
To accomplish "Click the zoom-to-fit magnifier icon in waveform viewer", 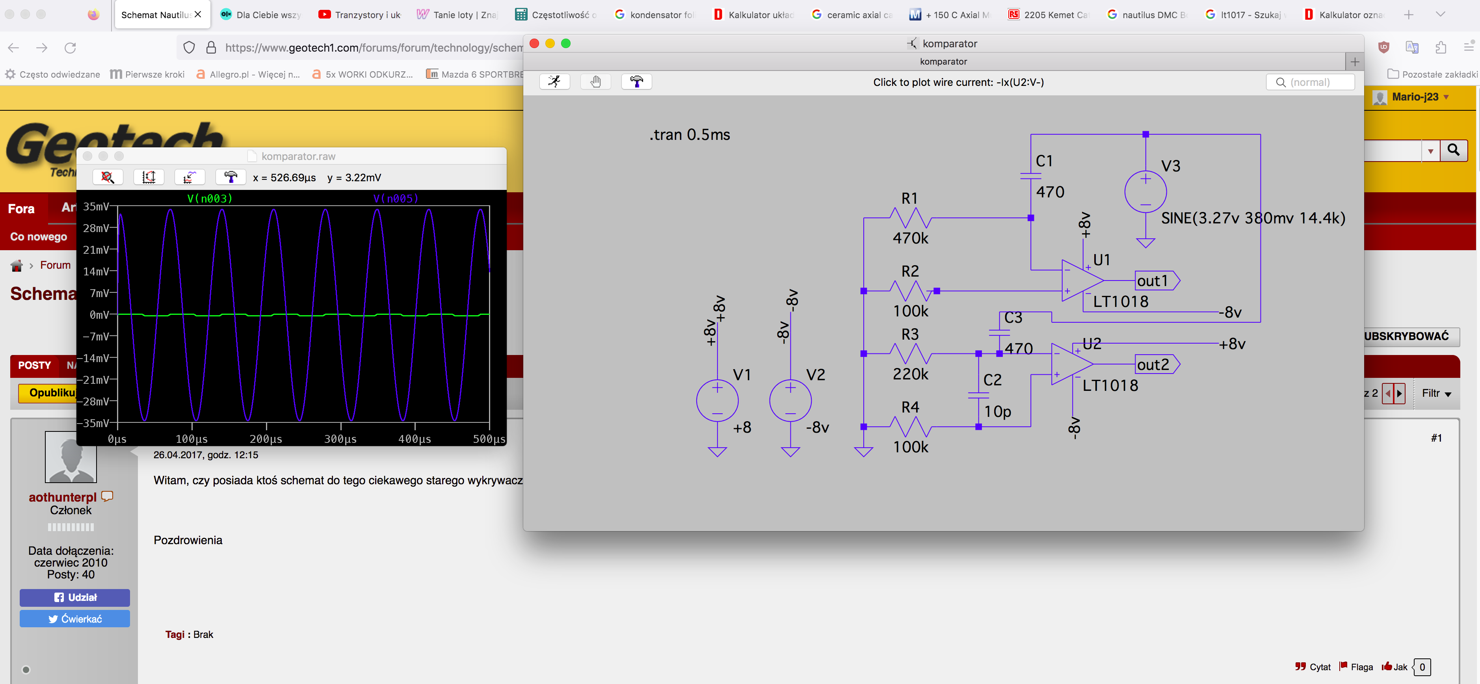I will click(108, 177).
